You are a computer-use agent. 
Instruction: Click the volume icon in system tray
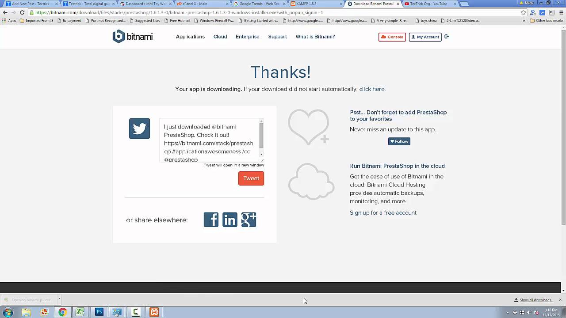pyautogui.click(x=529, y=312)
